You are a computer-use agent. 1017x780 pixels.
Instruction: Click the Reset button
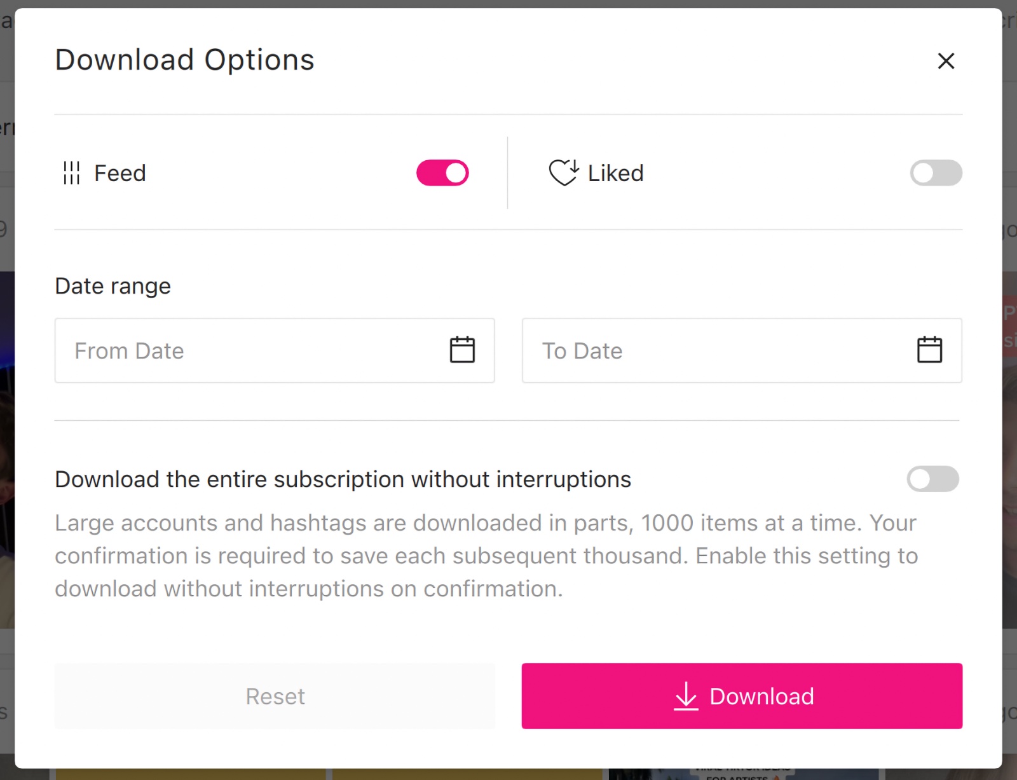click(x=275, y=696)
